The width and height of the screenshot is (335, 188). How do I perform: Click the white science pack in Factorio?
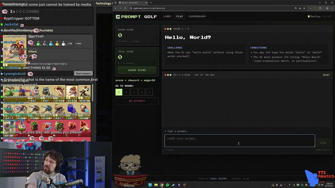pyautogui.click(x=64, y=43)
